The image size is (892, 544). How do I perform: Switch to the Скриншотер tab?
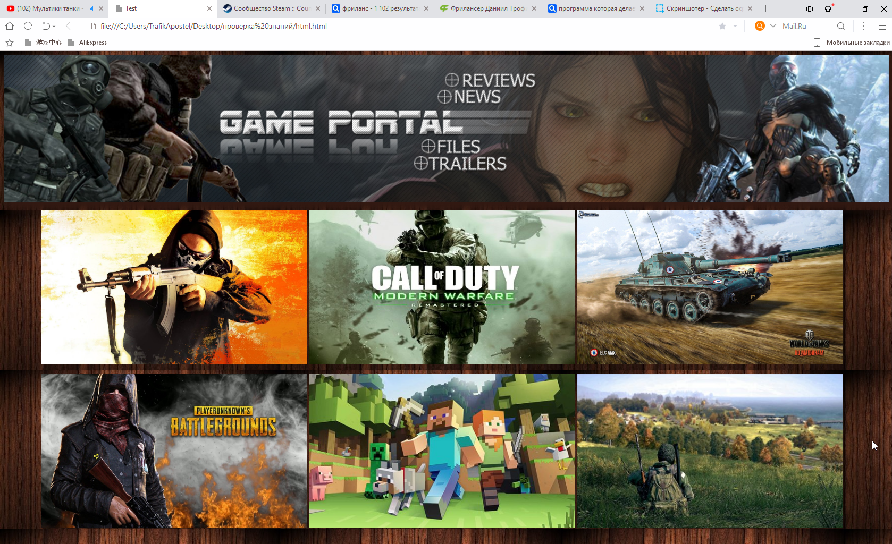pos(704,8)
